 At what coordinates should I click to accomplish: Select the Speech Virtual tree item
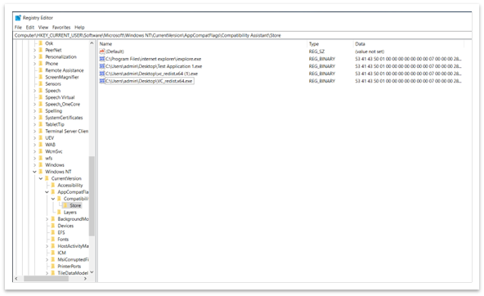pos(60,97)
